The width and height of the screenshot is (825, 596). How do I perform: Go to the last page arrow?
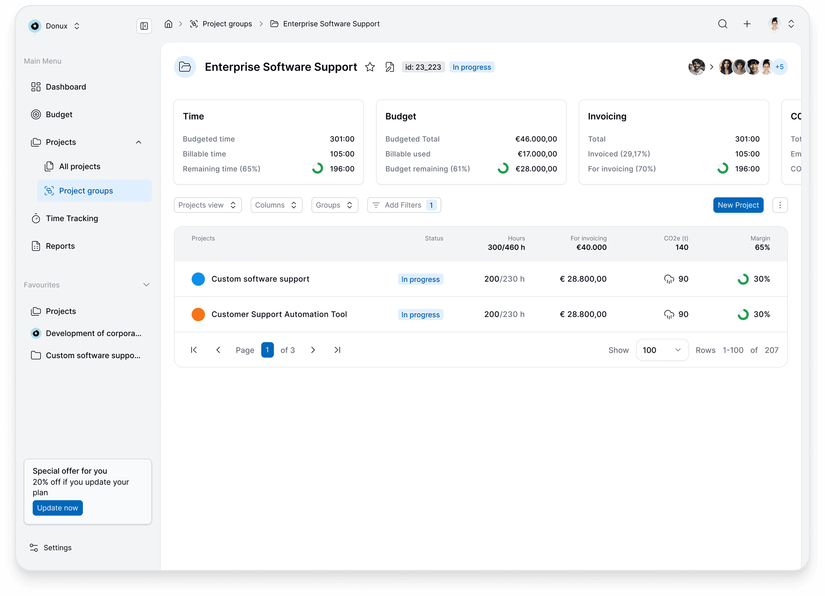coord(337,350)
